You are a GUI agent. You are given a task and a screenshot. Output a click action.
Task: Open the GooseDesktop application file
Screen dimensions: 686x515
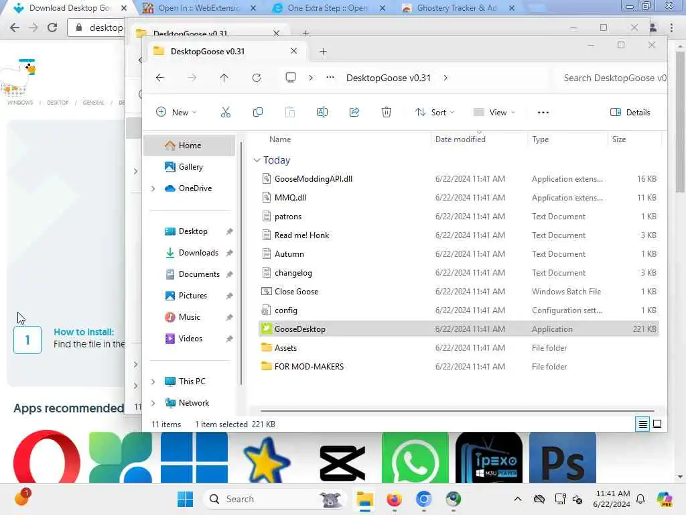coord(458,329)
